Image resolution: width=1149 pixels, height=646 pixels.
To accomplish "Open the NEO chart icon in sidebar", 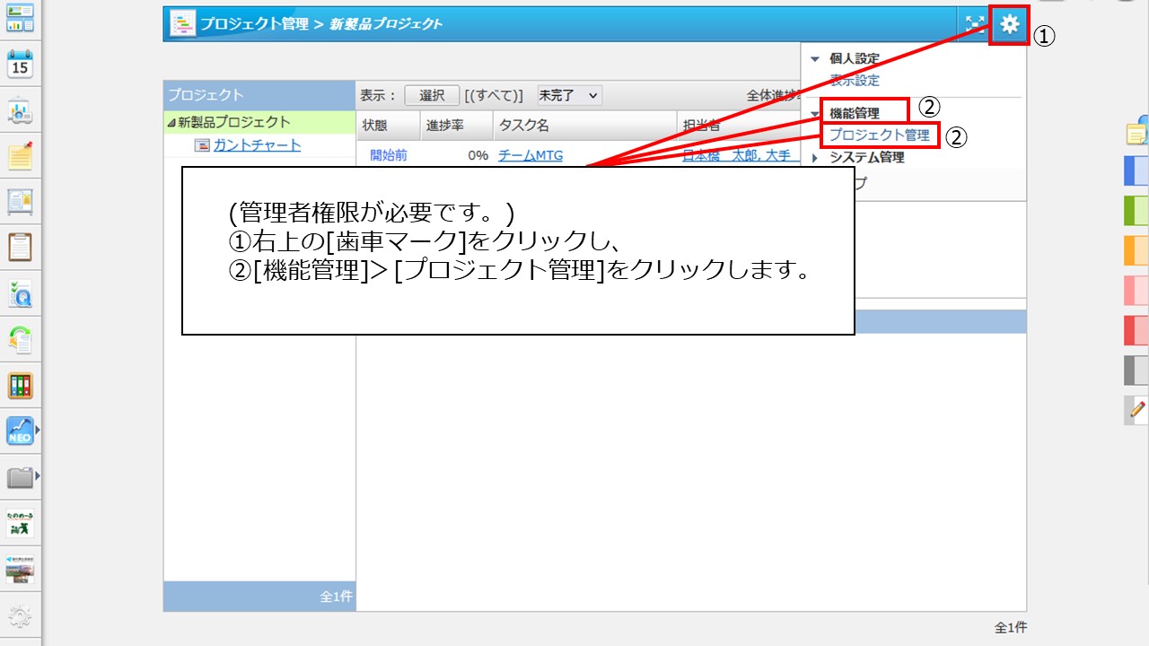I will tap(20, 432).
